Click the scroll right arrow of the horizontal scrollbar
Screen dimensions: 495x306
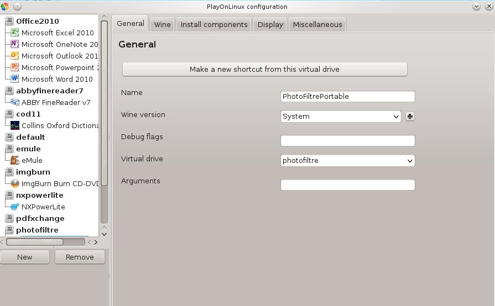click(x=96, y=242)
